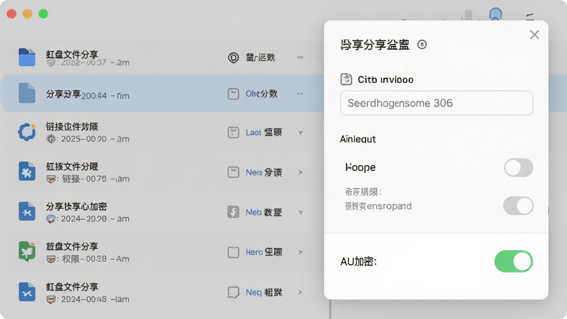Screen dimensions: 567x319
Task: Expand the dropdown arrow on Laol row
Action: (x=301, y=132)
